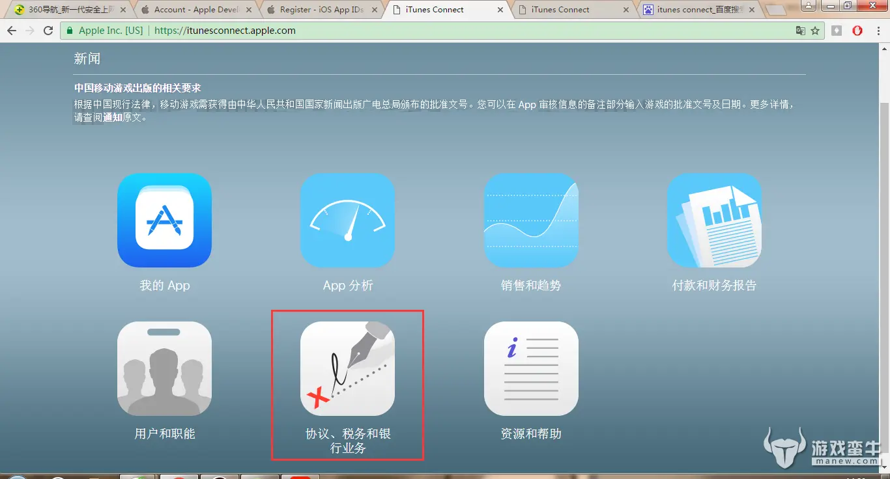Open the App Analytics (App 分析) gauge icon
The image size is (890, 479).
347,220
